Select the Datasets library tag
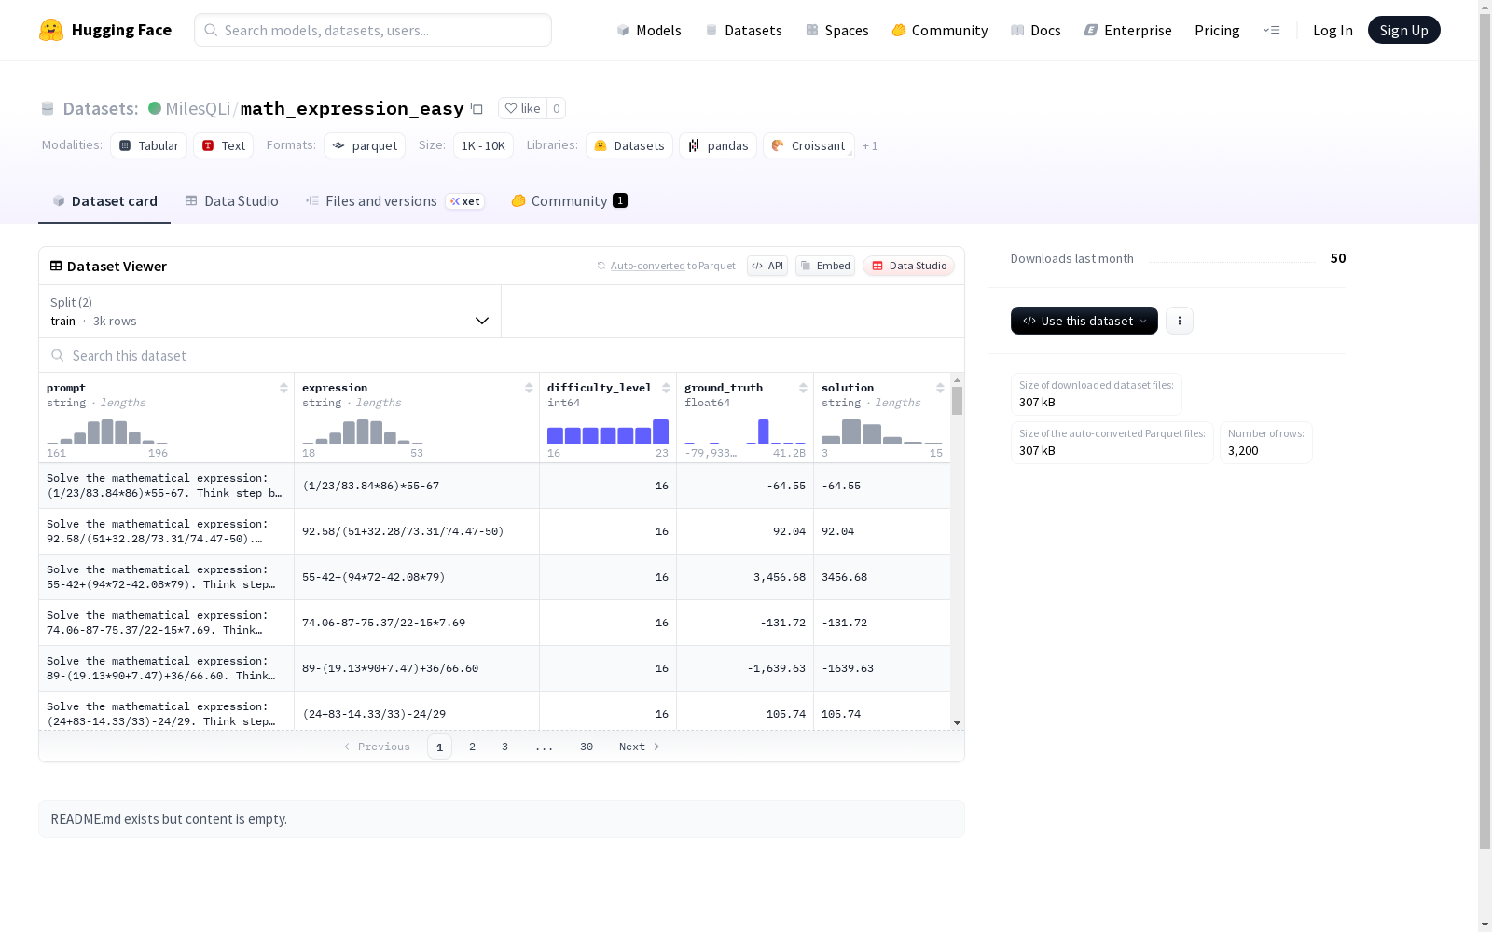The image size is (1492, 932). coord(629,145)
